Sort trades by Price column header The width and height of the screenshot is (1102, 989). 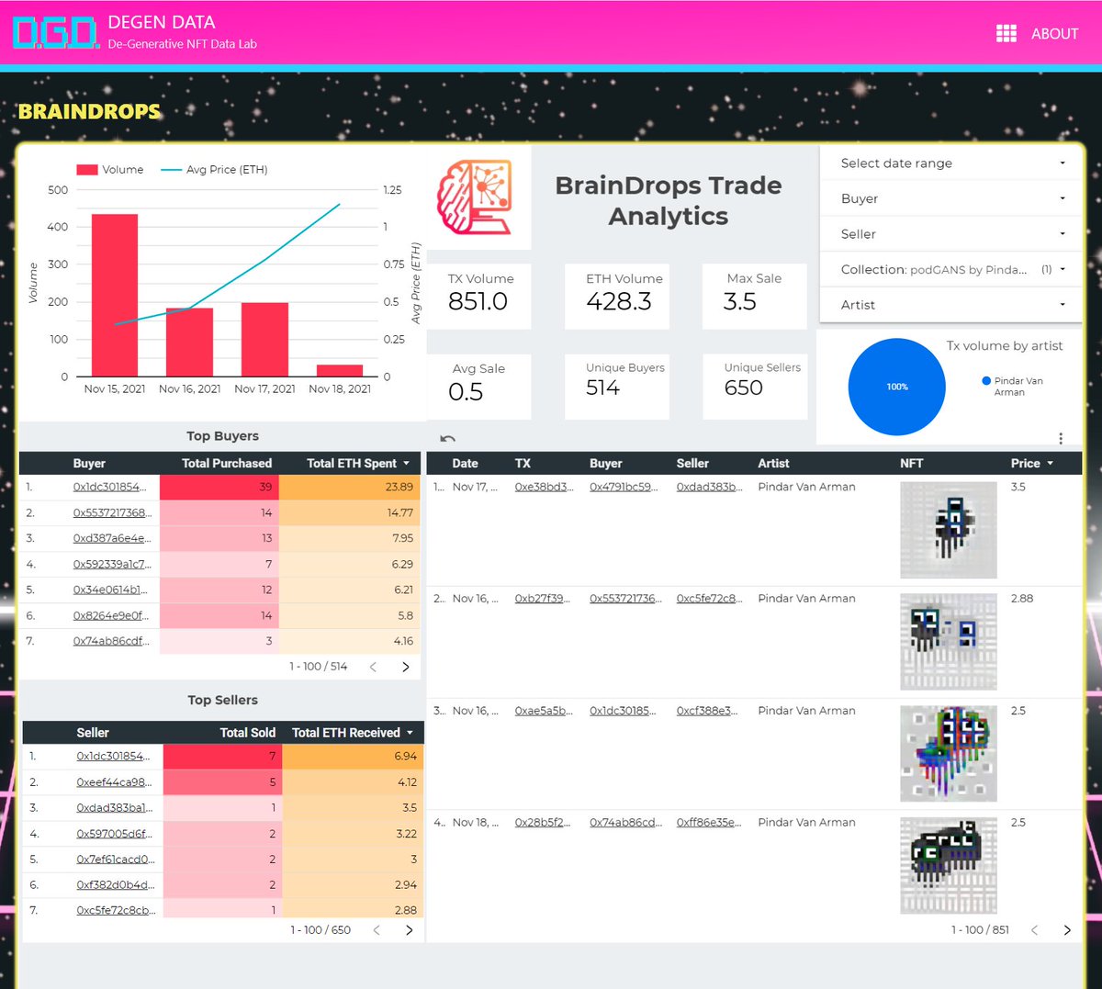[1026, 464]
